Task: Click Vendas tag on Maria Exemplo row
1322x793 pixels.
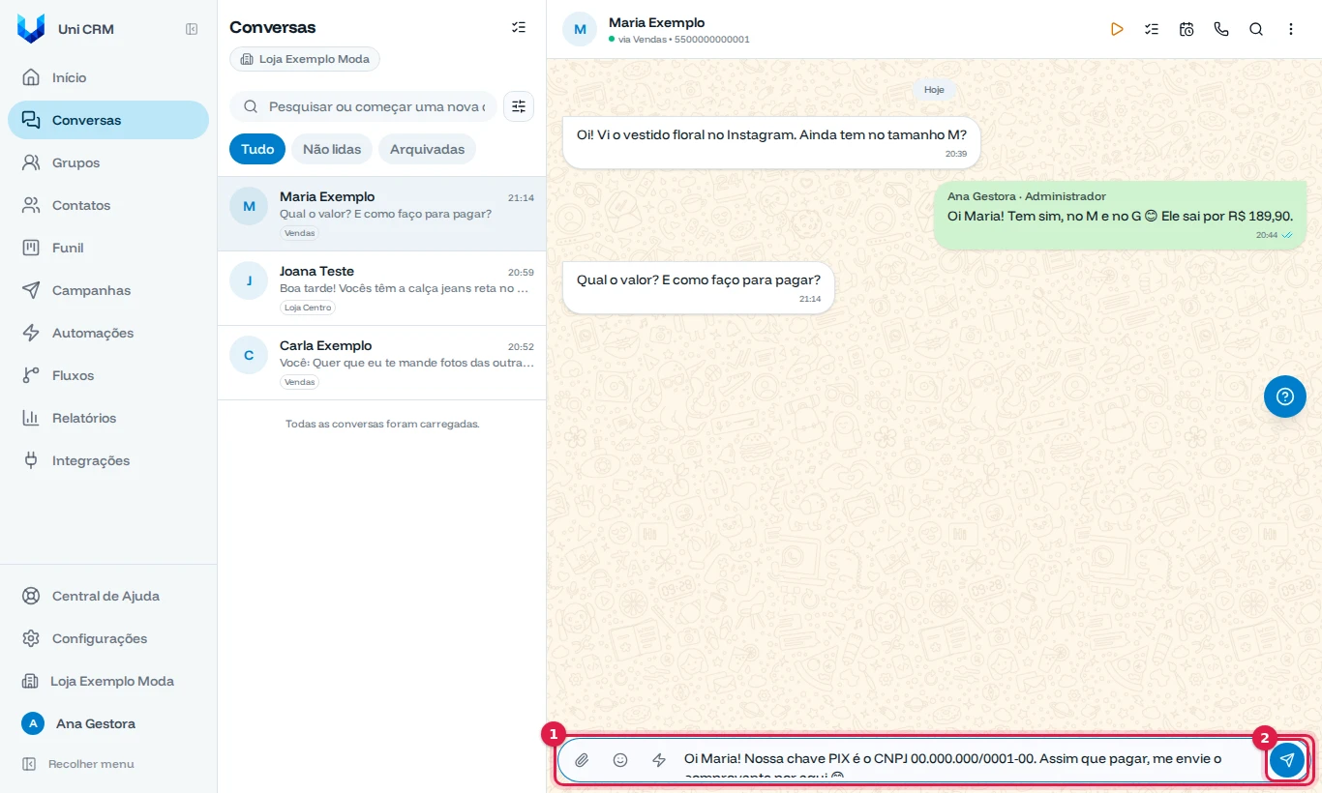Action: coord(300,233)
